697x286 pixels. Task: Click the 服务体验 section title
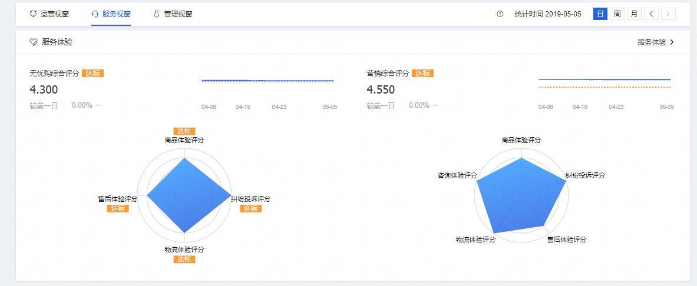[x=57, y=42]
